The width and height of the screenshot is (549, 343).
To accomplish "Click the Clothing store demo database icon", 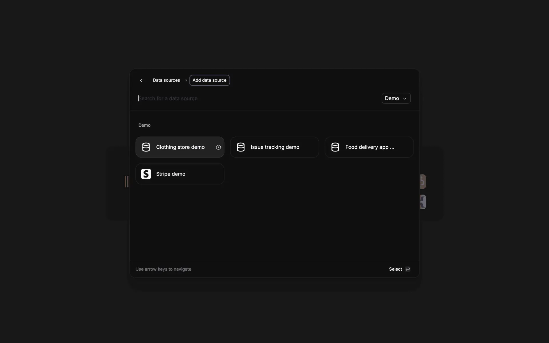I will click(146, 147).
